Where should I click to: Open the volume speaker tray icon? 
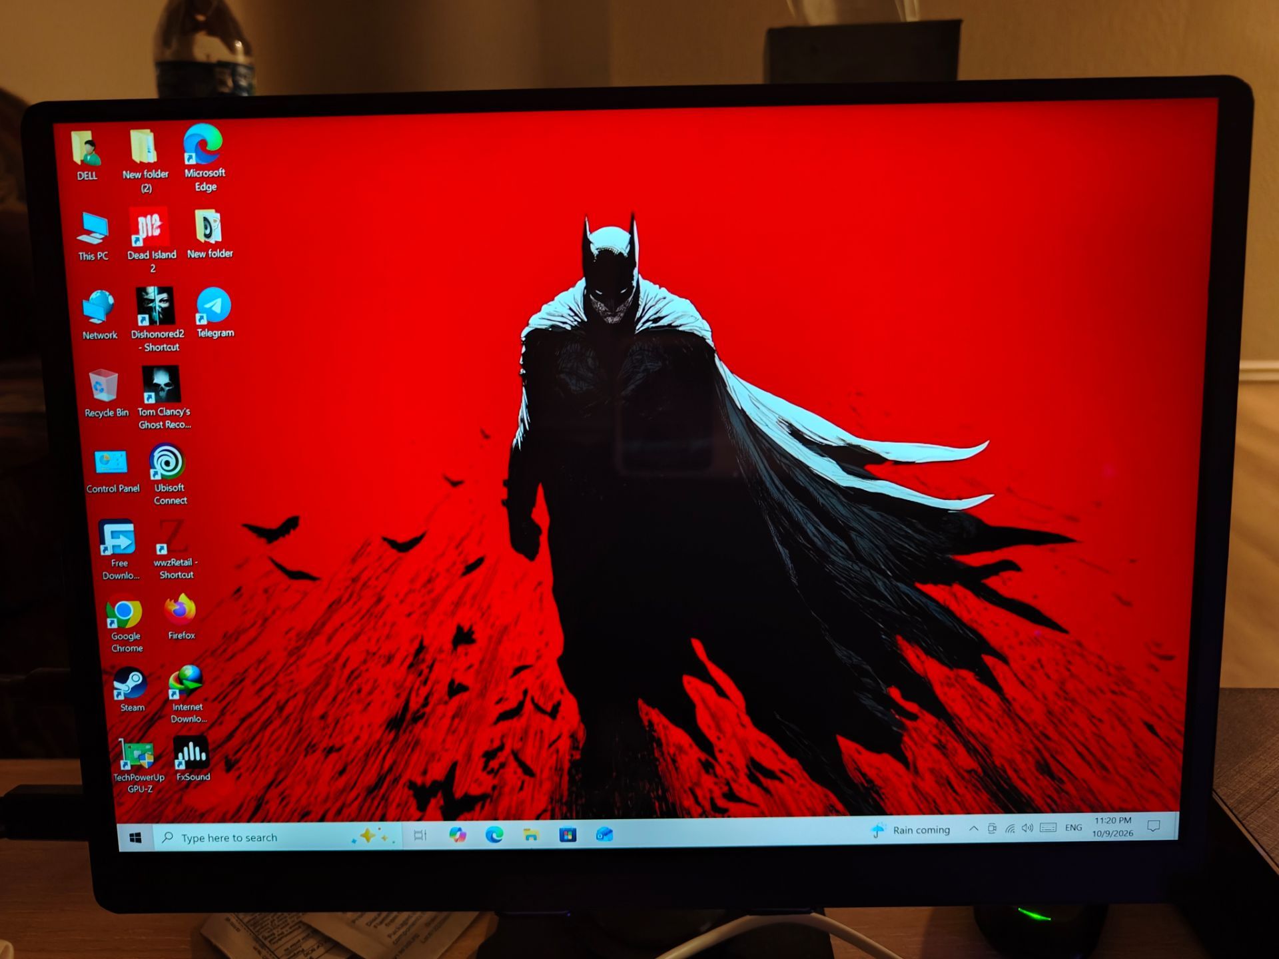click(1028, 828)
